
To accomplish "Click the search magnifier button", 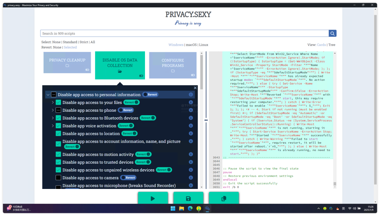I will [x=332, y=33].
